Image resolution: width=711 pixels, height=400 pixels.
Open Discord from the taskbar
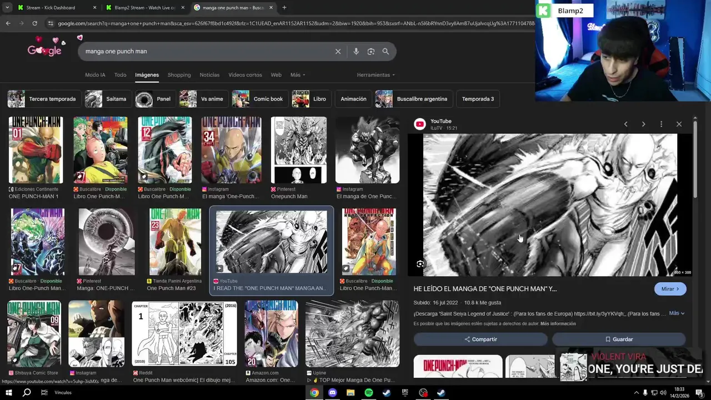(332, 393)
